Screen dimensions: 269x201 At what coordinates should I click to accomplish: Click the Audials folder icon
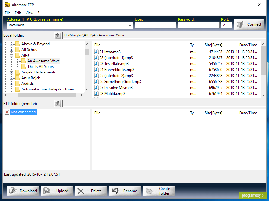(18, 84)
